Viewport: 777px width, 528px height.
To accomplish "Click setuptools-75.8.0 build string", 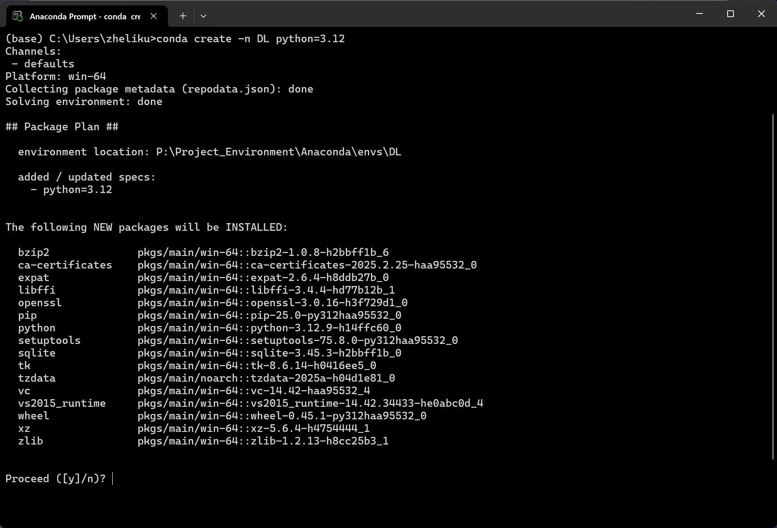I will click(x=354, y=340).
